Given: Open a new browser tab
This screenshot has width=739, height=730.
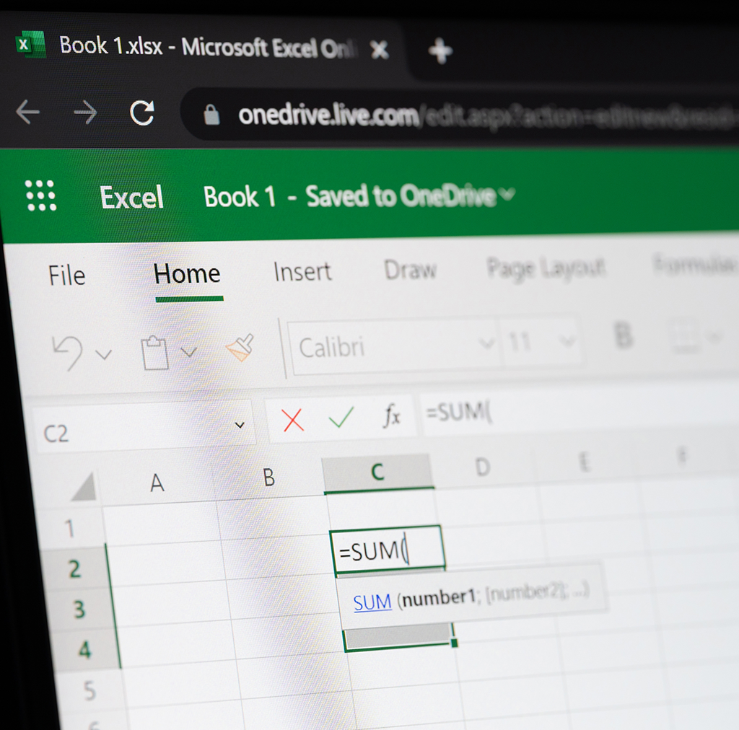Looking at the screenshot, I should coord(440,50).
